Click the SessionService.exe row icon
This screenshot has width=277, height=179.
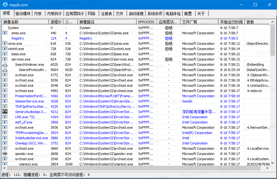coord(5,101)
